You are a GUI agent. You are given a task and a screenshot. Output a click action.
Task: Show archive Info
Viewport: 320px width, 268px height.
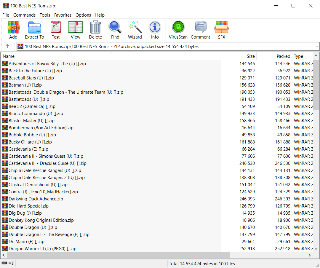(x=155, y=30)
